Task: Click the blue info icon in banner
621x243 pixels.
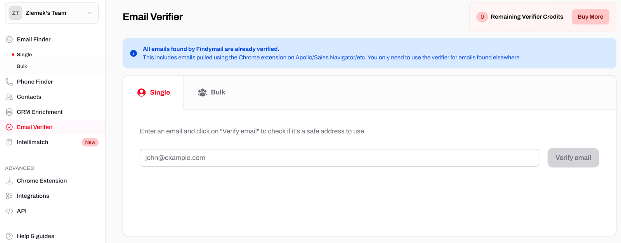Action: click(x=134, y=53)
